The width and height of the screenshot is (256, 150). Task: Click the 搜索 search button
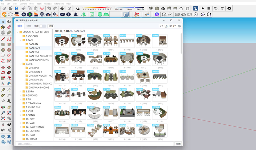[178, 144]
